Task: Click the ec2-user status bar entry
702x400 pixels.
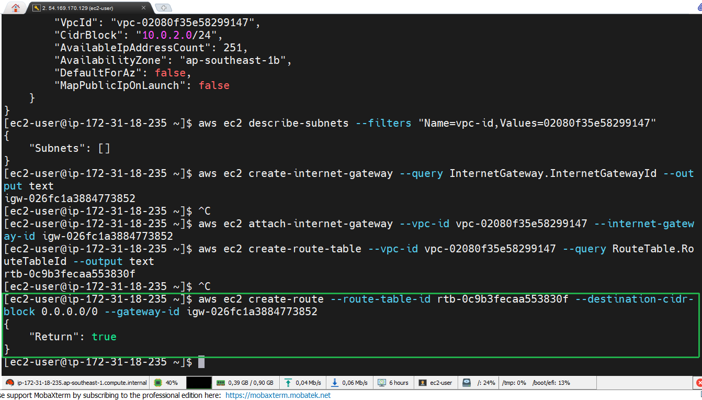Action: [x=436, y=383]
